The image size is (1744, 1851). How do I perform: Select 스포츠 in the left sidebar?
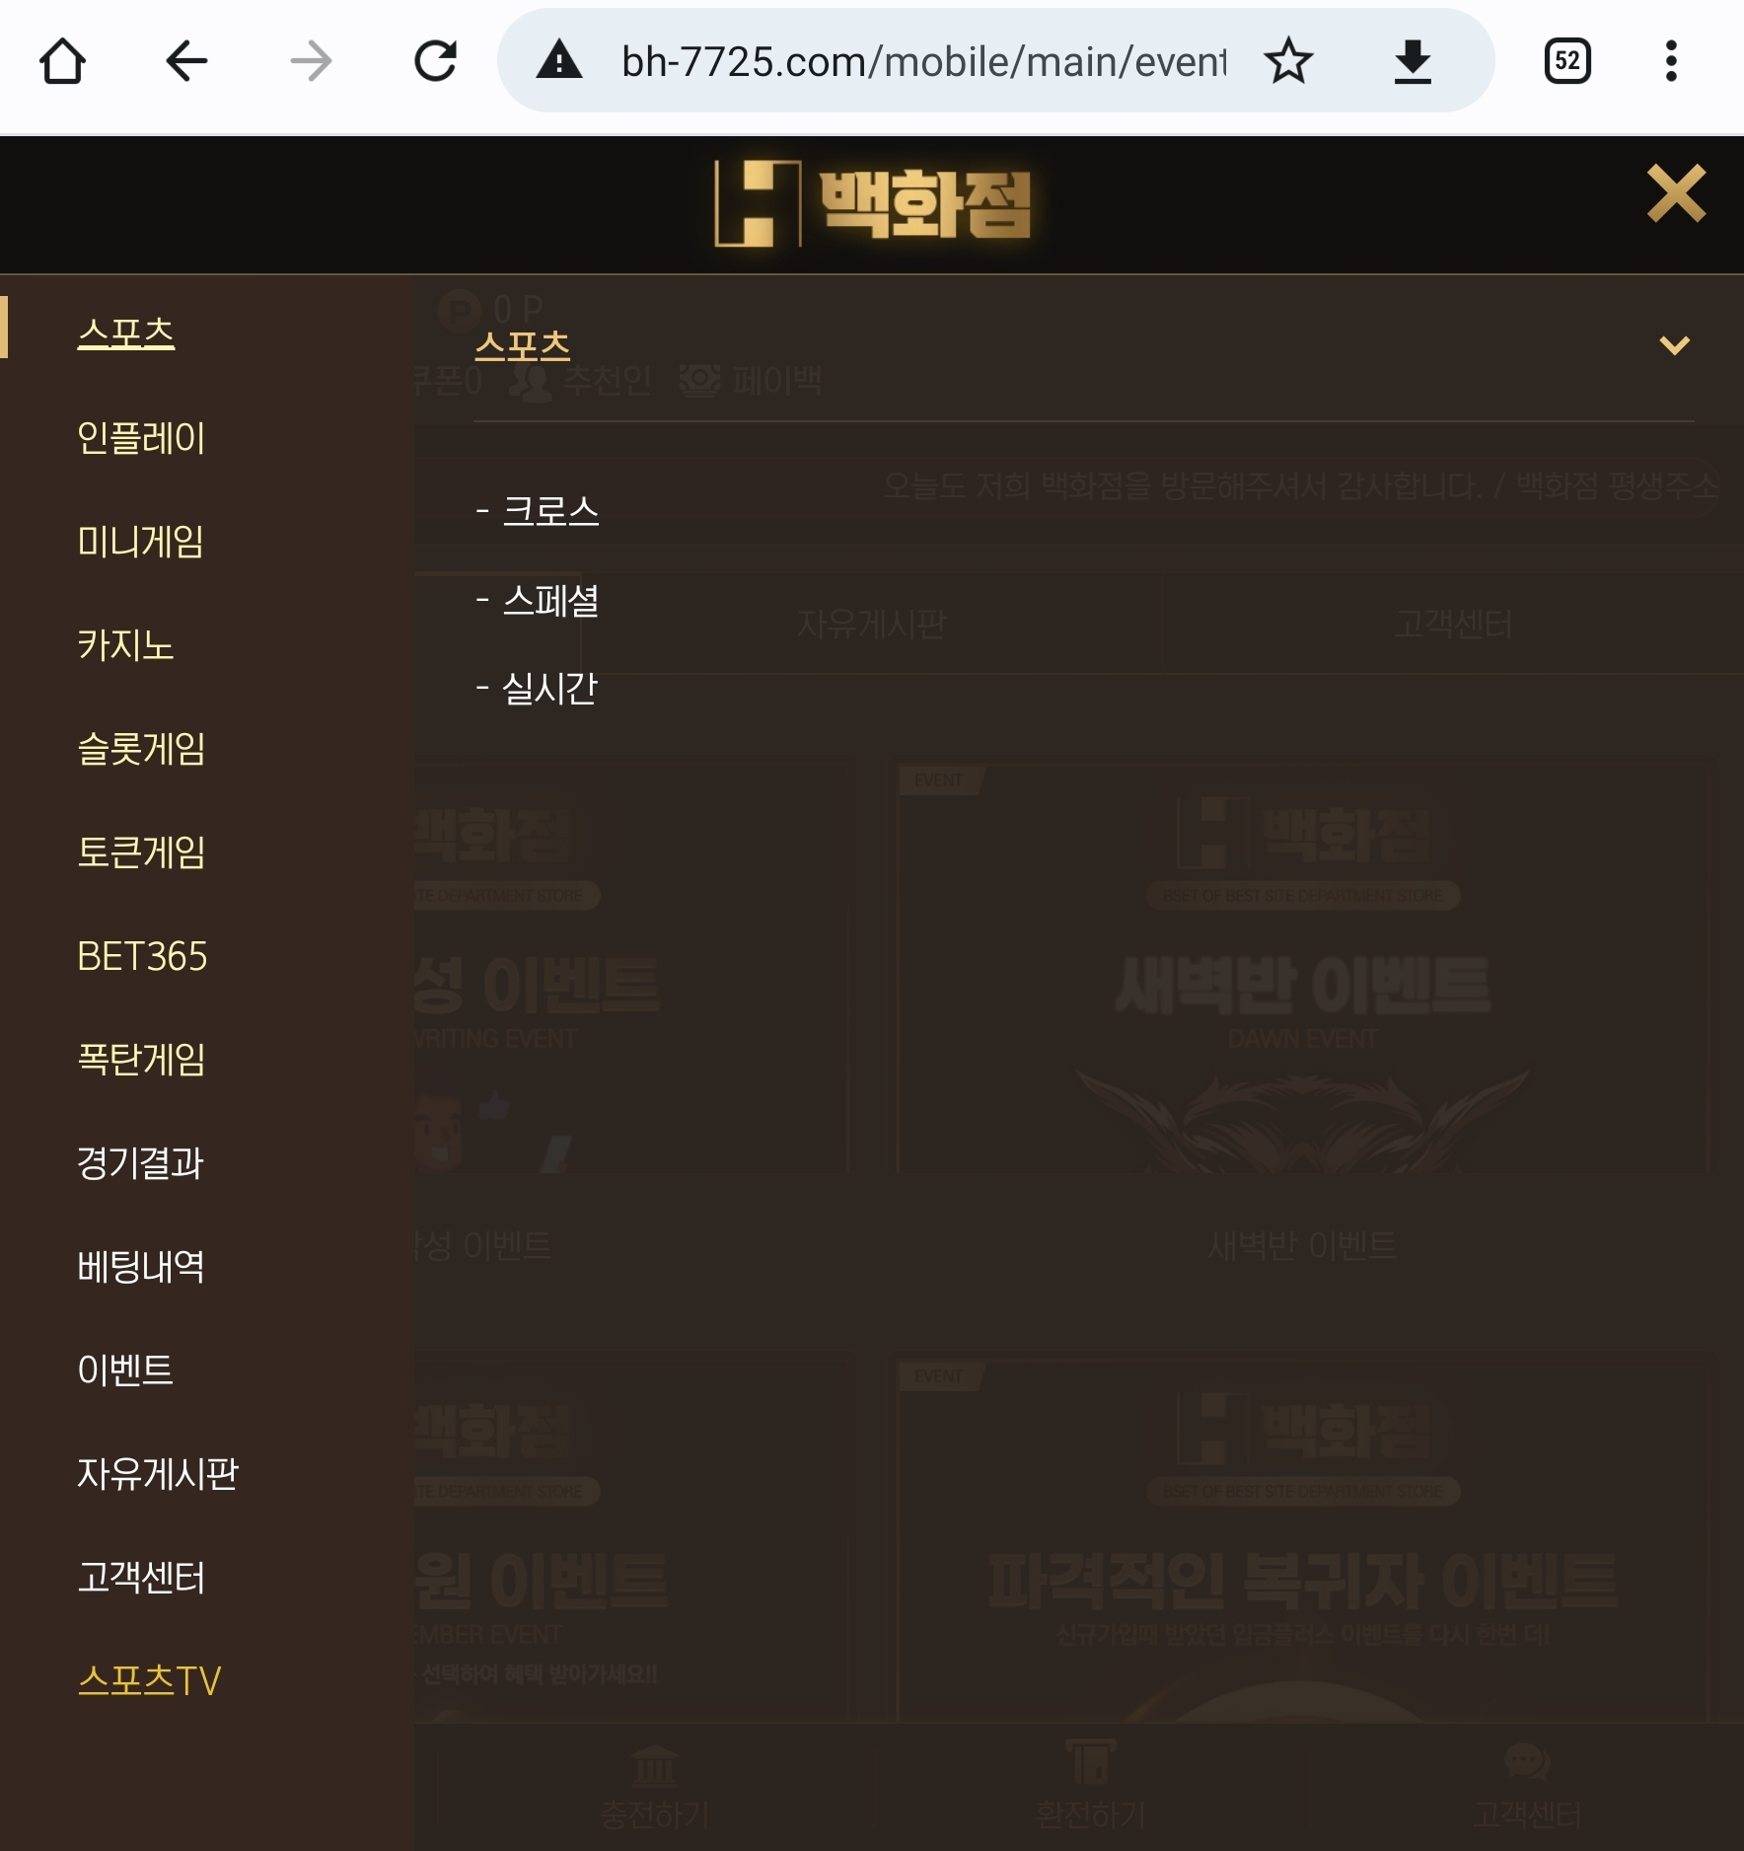coord(126,333)
